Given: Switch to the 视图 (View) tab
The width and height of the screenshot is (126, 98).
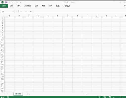Looking at the screenshot, I should [x=58, y=6].
